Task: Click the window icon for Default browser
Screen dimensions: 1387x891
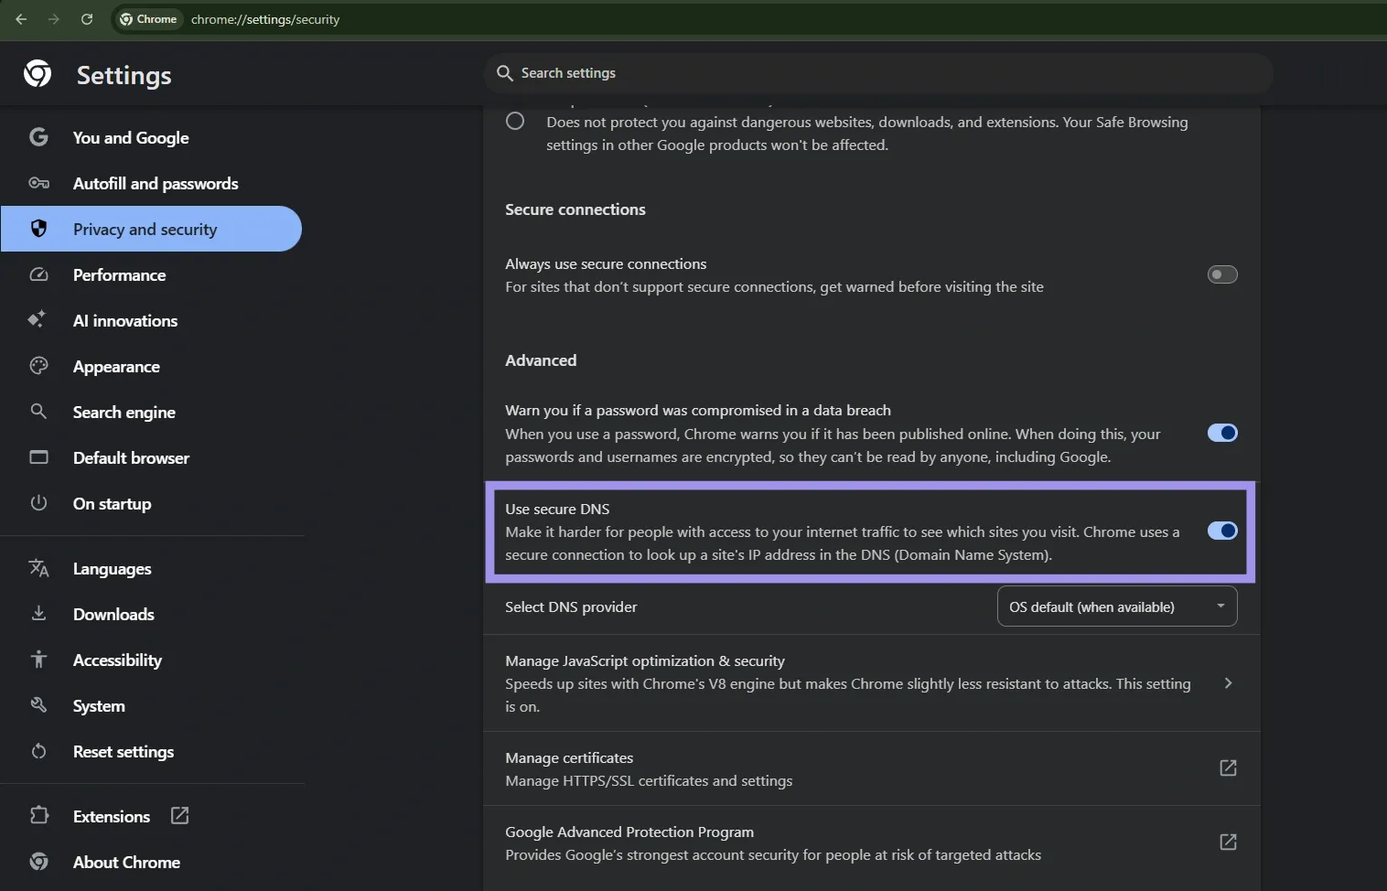Action: (x=38, y=457)
